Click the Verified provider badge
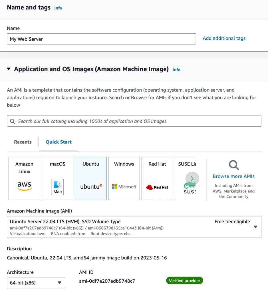Image resolution: width=268 pixels, height=292 pixels. tap(184, 280)
